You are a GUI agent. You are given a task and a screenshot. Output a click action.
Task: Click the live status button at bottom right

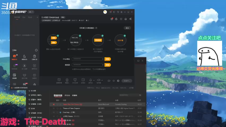click(x=127, y=81)
